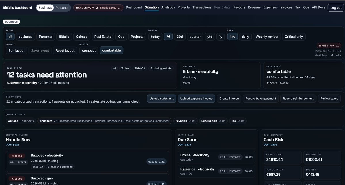Viewport: 345px width, 185px height.
Task: Select the Critical only view
Action: (294, 37)
